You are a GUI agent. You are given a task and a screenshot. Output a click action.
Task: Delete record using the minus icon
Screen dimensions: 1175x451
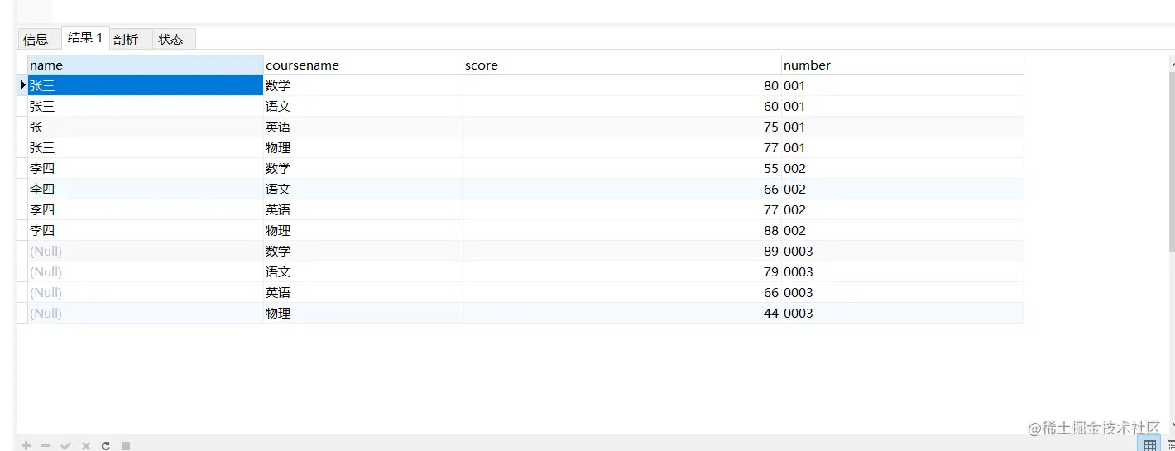point(46,445)
